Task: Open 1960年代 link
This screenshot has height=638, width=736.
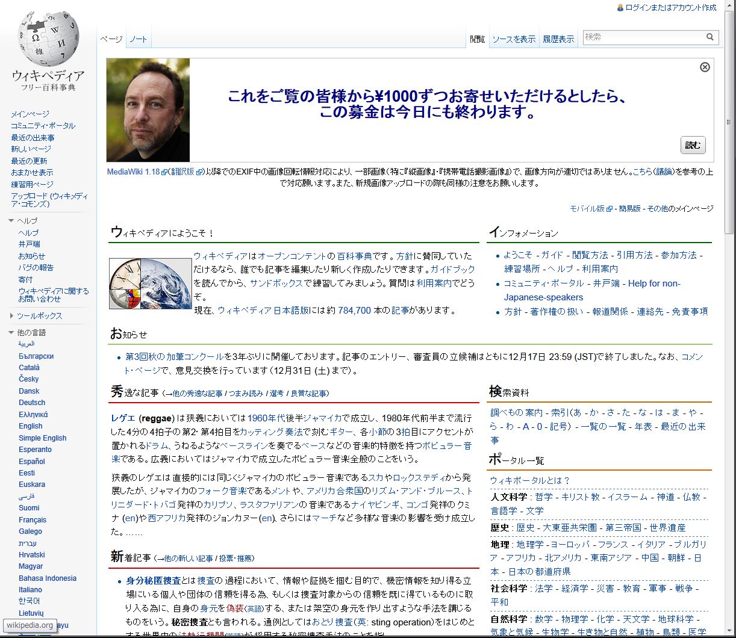Action: [x=266, y=418]
